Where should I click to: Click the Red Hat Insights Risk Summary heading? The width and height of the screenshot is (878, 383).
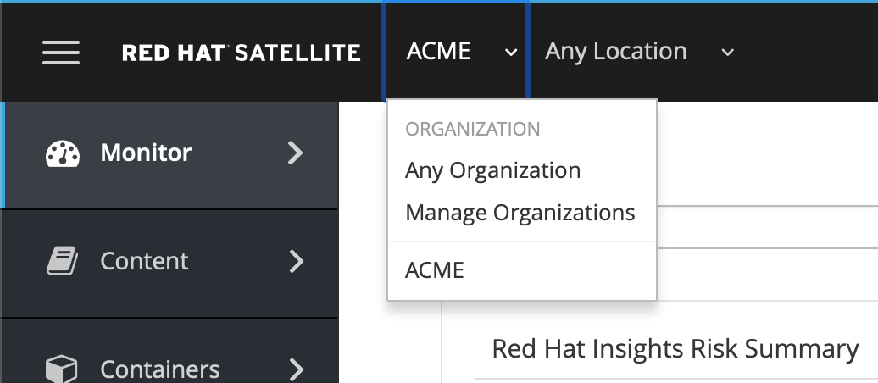(675, 348)
